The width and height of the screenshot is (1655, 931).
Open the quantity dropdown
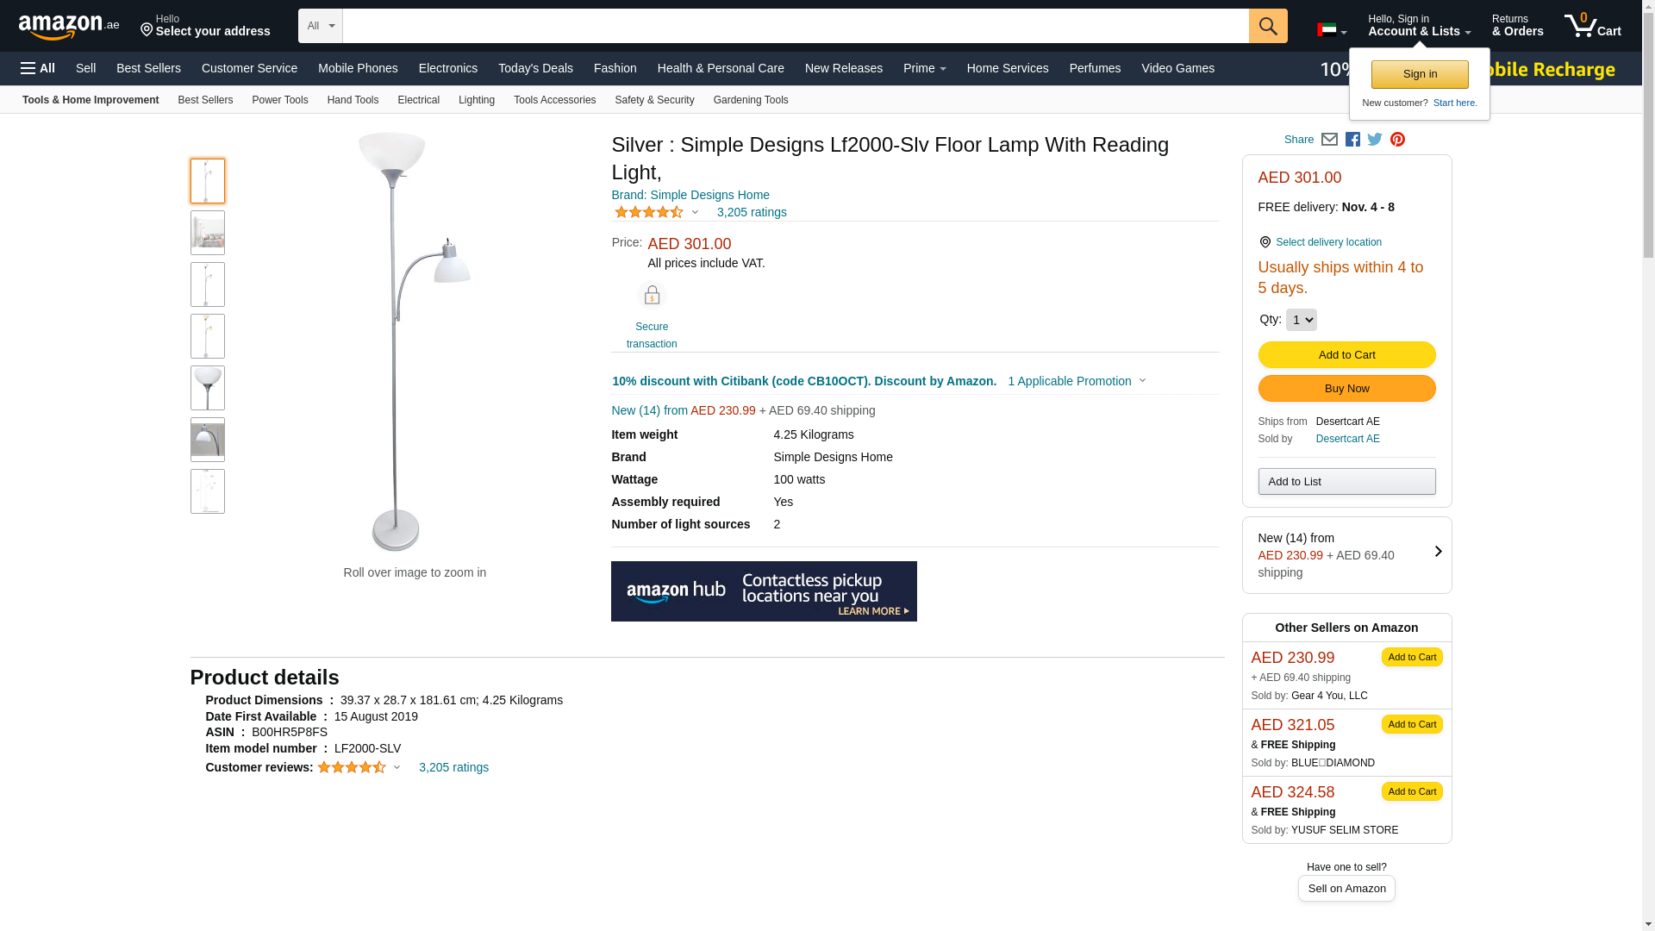point(1301,320)
